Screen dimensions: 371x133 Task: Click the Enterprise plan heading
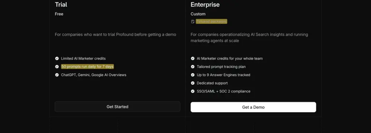pos(205,4)
